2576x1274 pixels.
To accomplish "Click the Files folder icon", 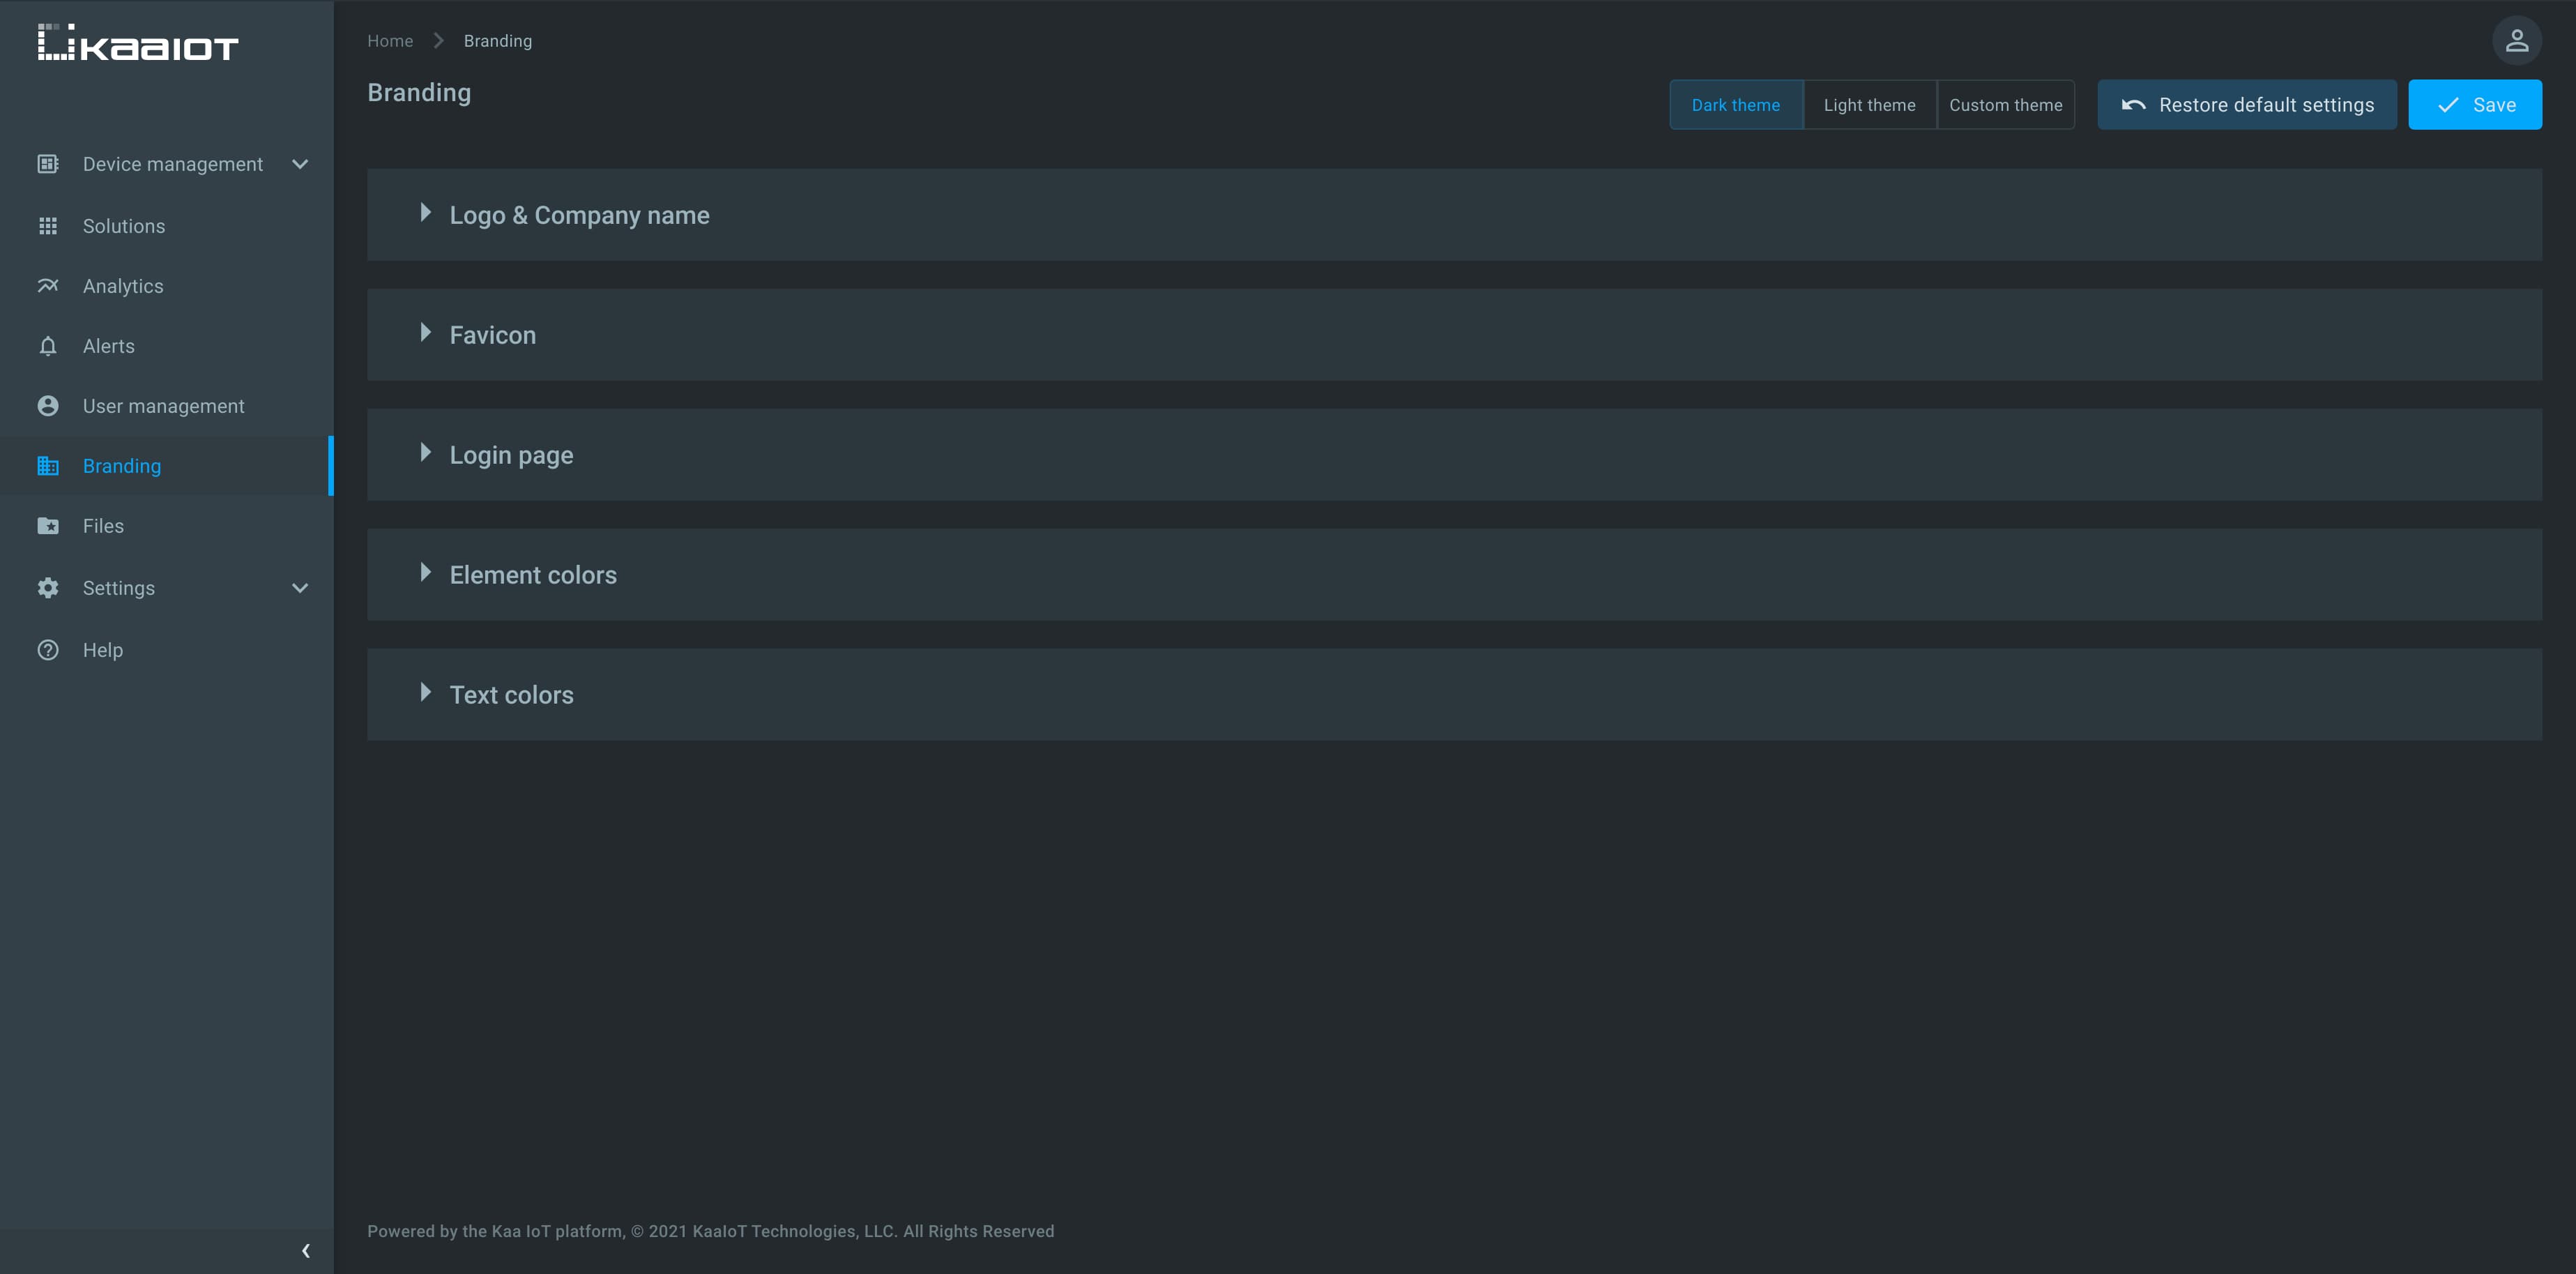I will 48,526.
